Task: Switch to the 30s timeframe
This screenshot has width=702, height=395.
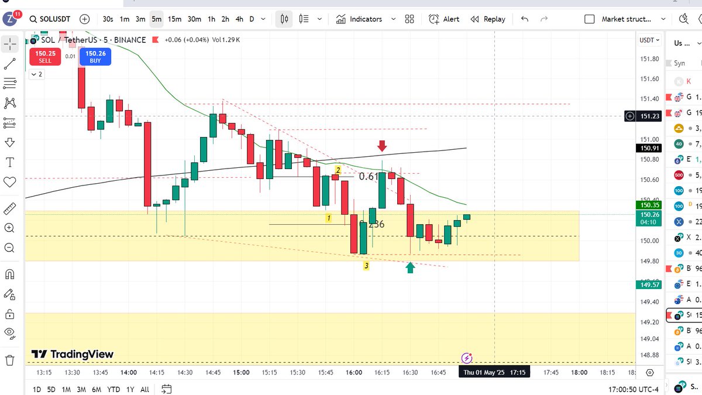Action: 108,19
